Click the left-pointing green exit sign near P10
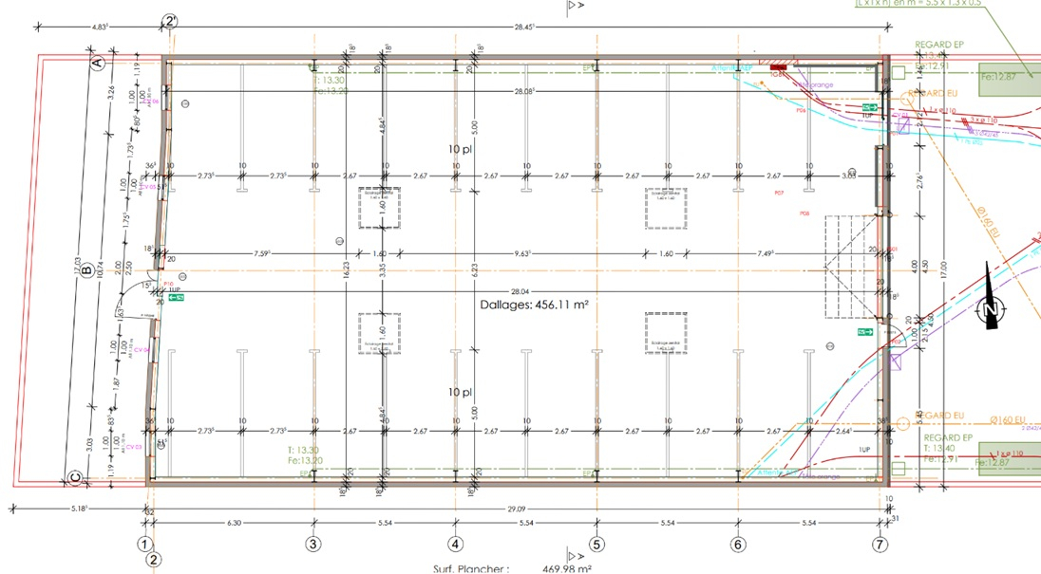This screenshot has width=1041, height=574. pyautogui.click(x=176, y=298)
